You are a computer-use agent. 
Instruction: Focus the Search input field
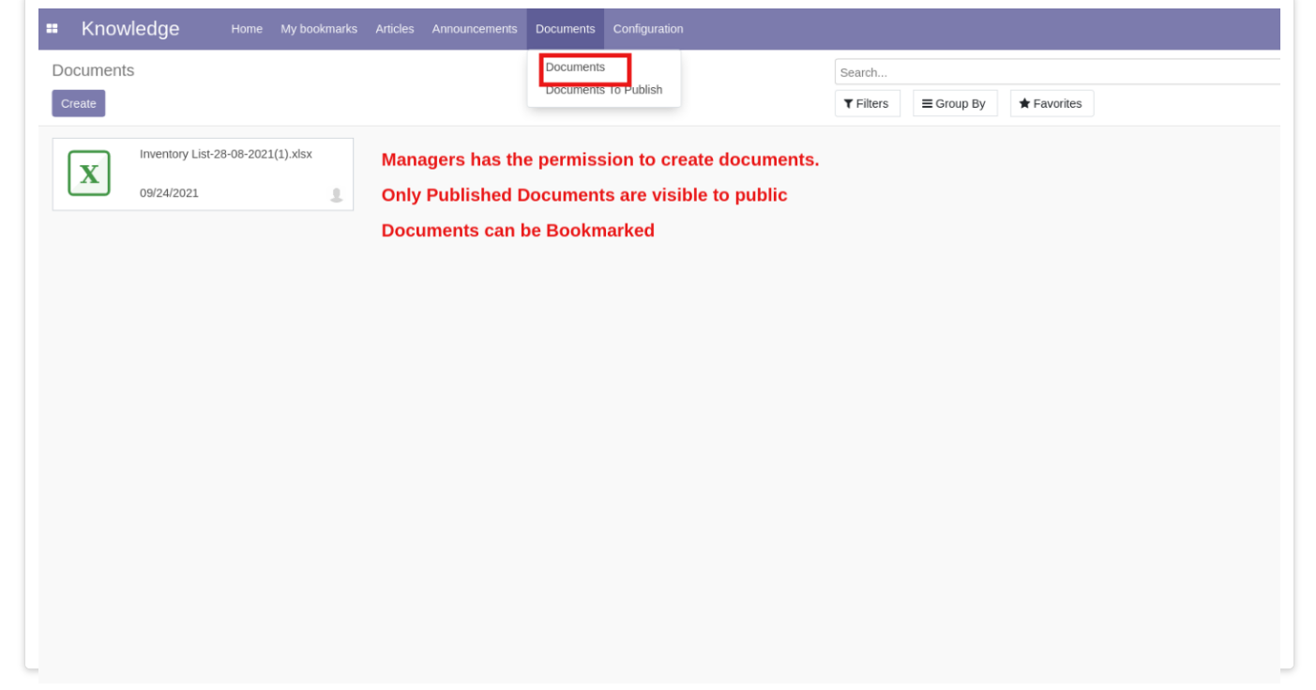tap(1057, 72)
